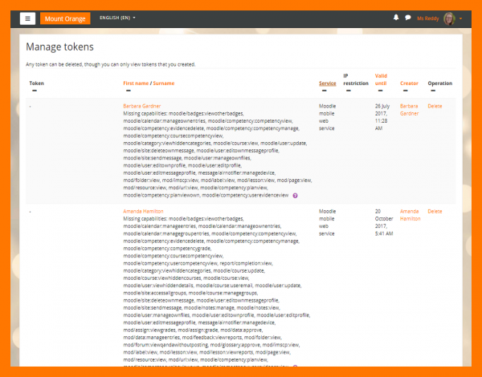
Task: Delete Barbara Gardner's token
Action: [435, 105]
